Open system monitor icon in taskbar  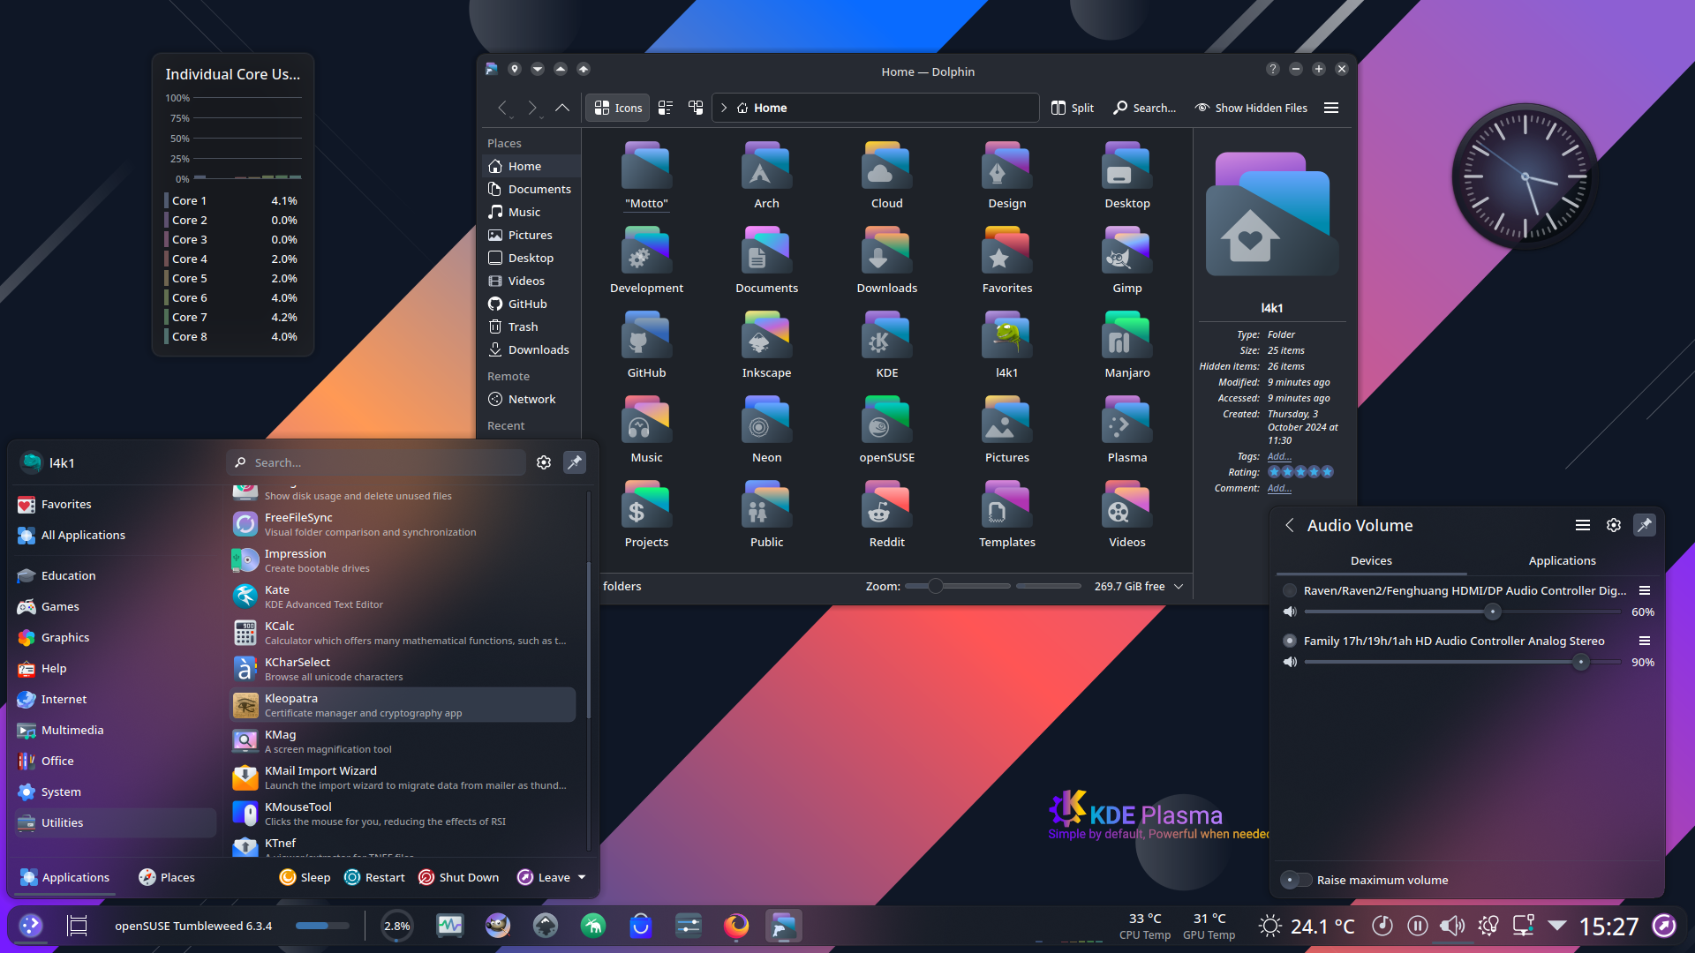(x=450, y=926)
